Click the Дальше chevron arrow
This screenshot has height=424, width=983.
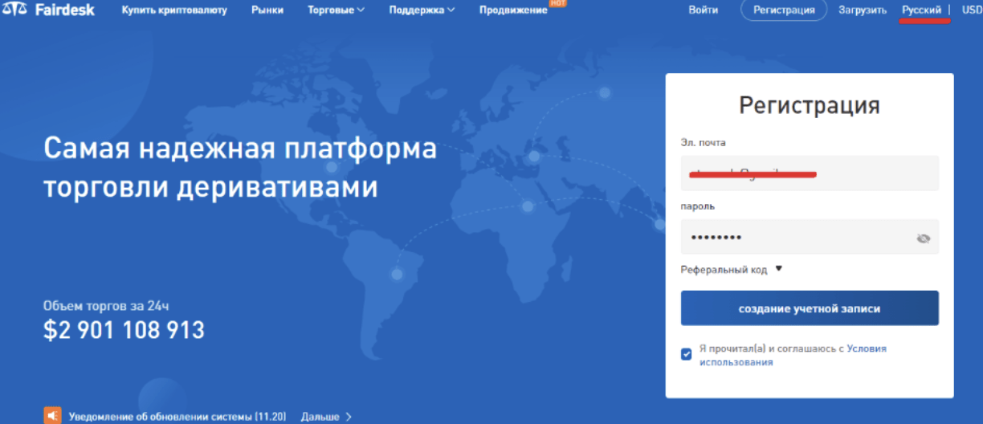(x=349, y=417)
